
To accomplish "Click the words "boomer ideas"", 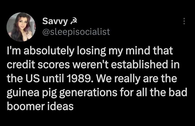I will (40, 106).
